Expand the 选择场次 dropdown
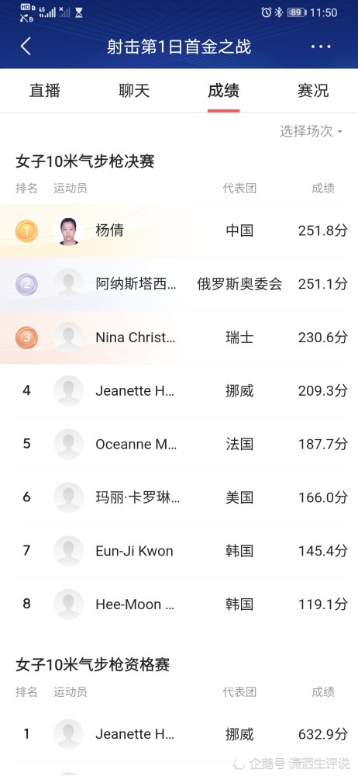This screenshot has width=358, height=776. [311, 131]
